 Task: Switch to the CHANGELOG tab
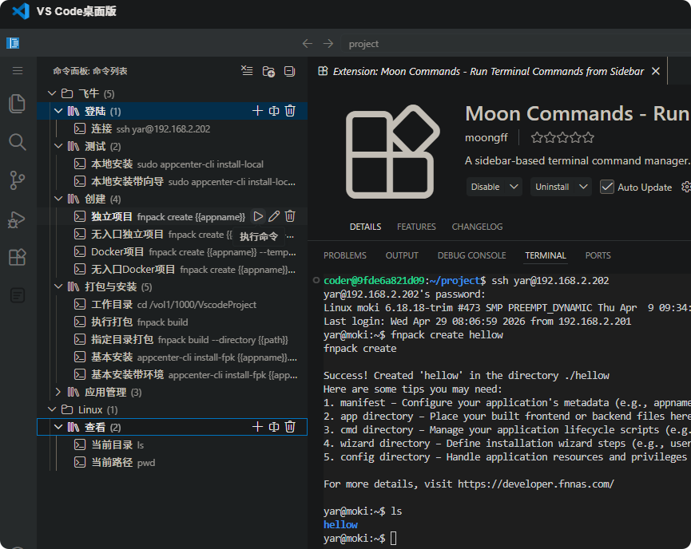[x=477, y=227]
